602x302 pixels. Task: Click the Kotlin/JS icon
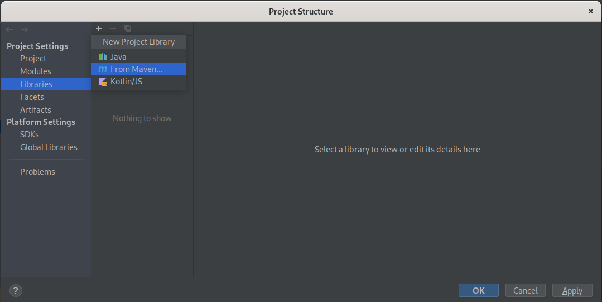(x=103, y=82)
